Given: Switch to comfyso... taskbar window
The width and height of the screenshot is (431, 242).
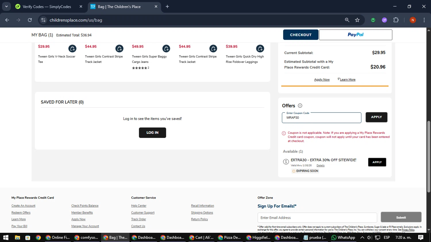Looking at the screenshot, I should pyautogui.click(x=86, y=237).
